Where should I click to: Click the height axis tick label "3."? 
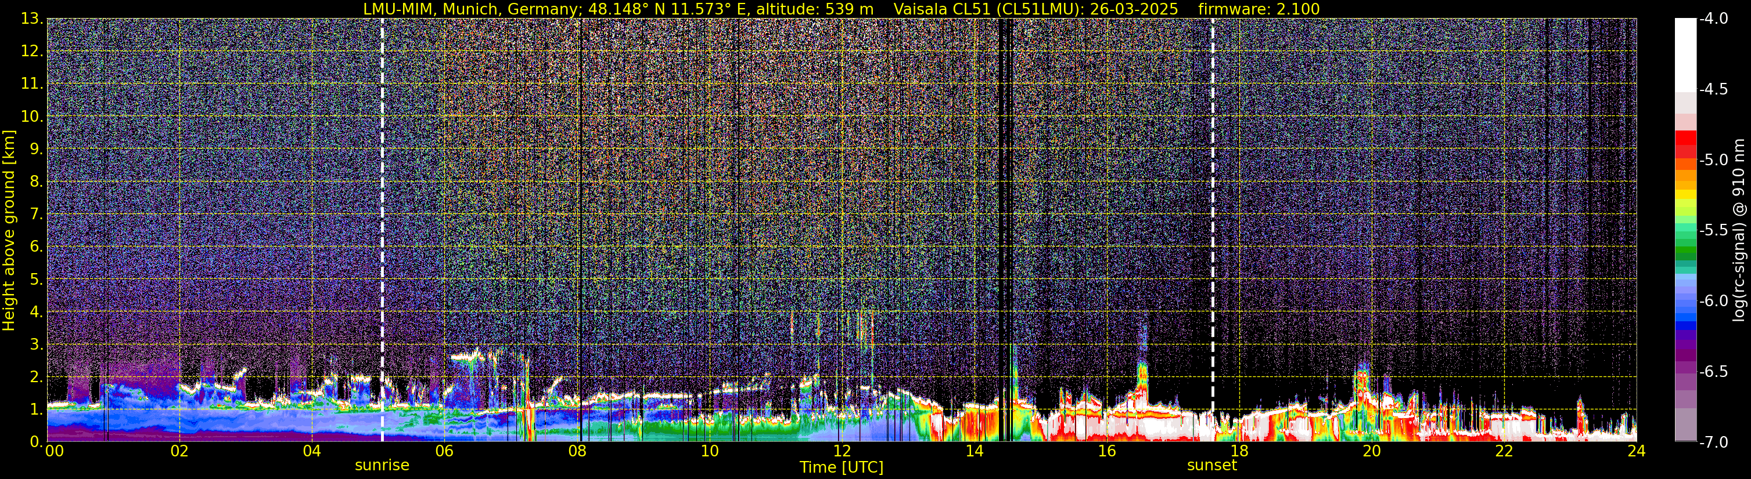tap(36, 344)
